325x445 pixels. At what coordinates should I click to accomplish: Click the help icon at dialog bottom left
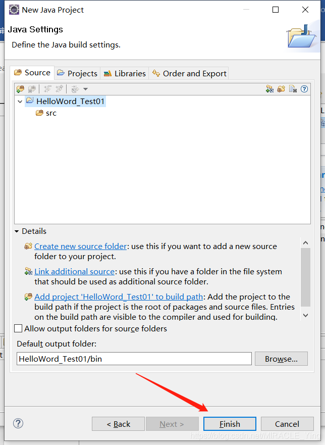pyautogui.click(x=18, y=423)
